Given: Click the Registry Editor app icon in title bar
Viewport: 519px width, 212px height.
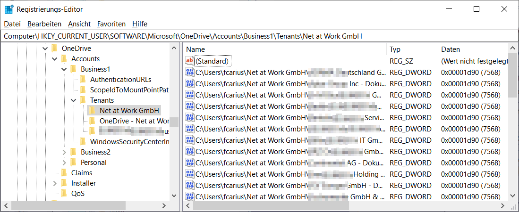Looking at the screenshot, I should coord(9,9).
